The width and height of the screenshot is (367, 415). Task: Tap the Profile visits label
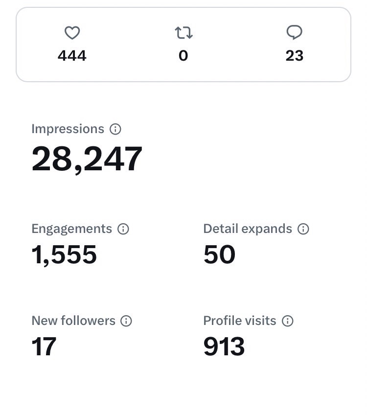(x=240, y=321)
